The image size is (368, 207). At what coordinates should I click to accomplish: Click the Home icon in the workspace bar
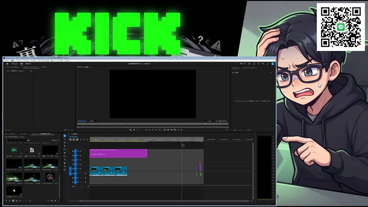pos(7,64)
